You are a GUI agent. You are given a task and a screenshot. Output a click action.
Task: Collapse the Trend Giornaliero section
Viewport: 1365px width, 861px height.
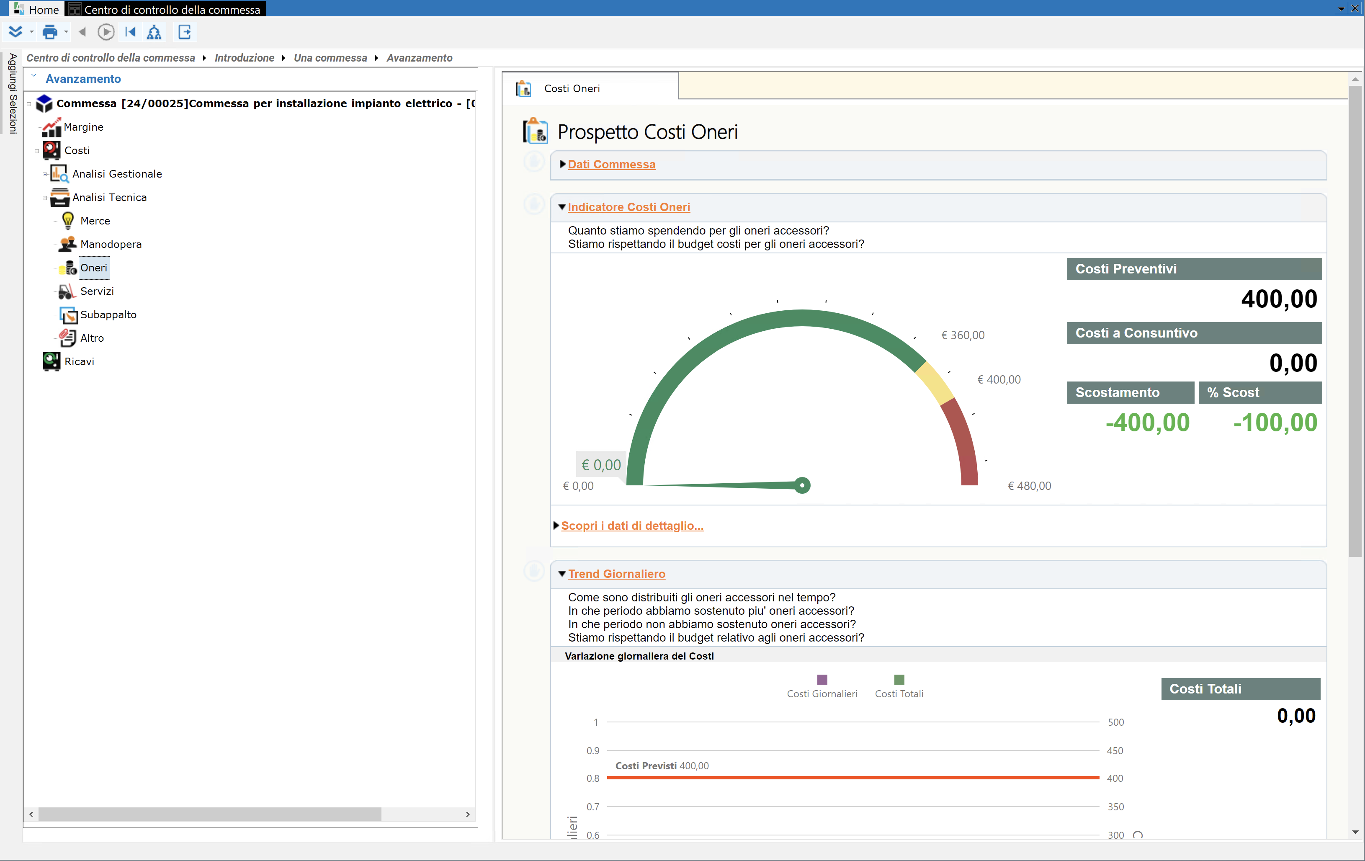click(x=617, y=574)
